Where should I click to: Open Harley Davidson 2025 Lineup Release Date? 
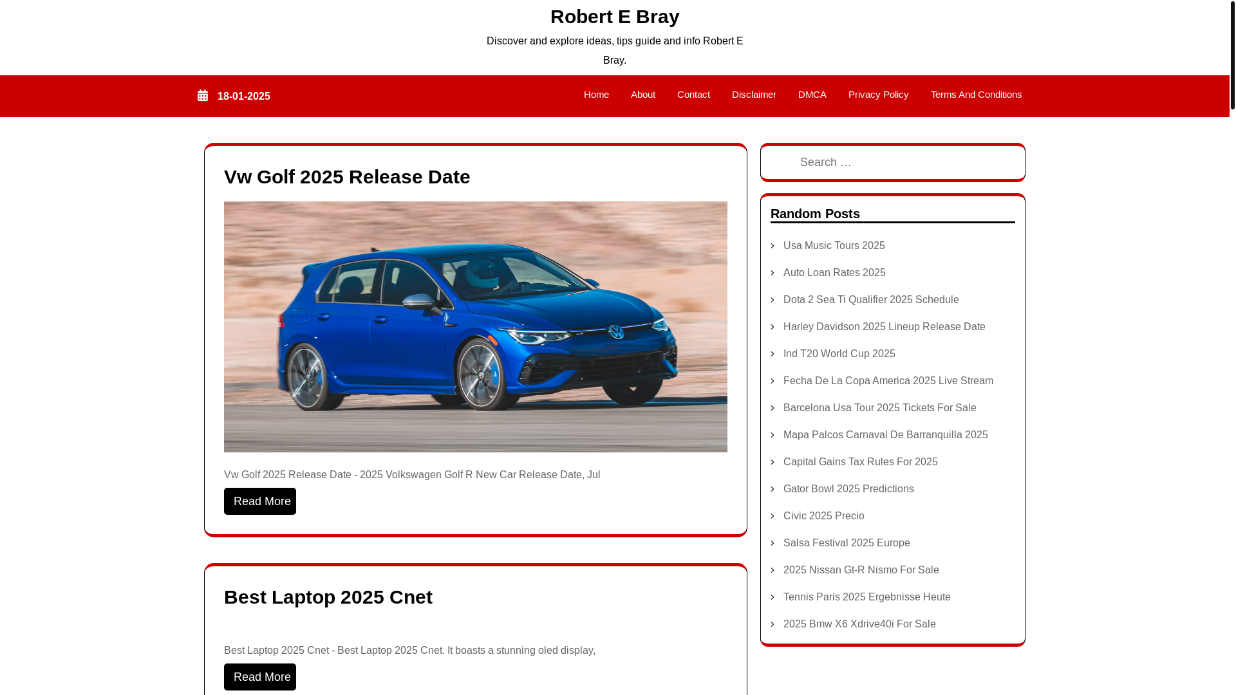pyautogui.click(x=884, y=327)
